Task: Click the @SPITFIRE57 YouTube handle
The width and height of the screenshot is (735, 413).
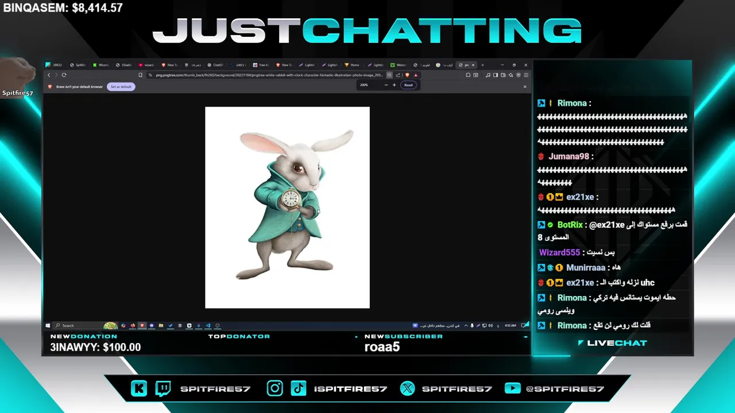Action: (x=565, y=388)
